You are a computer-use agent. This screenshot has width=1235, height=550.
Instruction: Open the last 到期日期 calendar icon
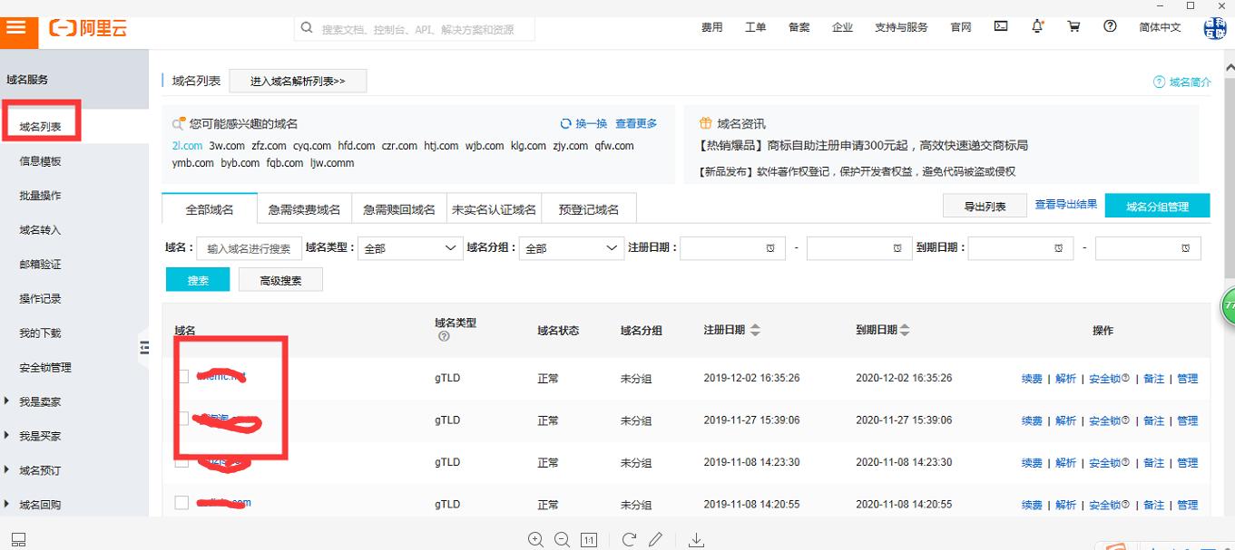point(1185,248)
